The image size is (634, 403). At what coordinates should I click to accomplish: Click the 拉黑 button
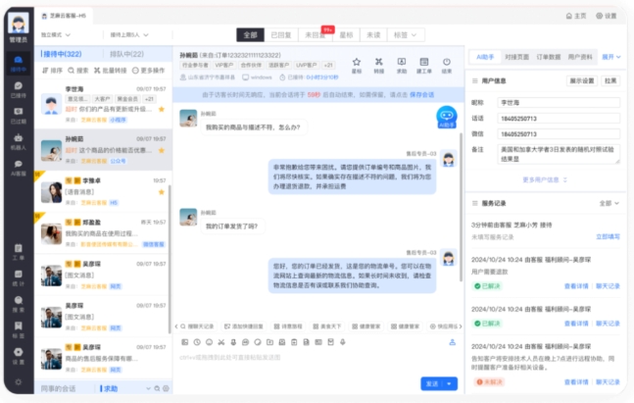[x=610, y=81]
